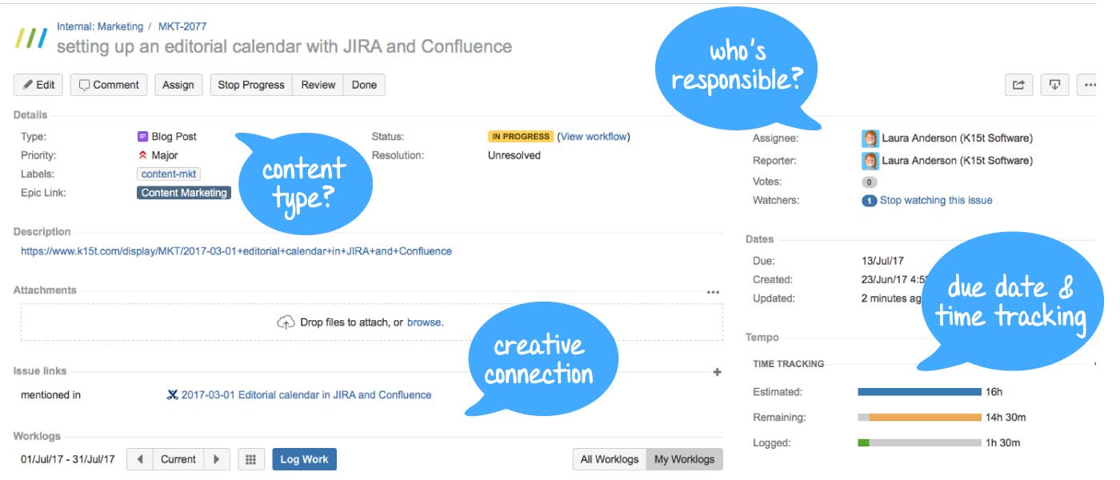Click the Reporter avatar of Laura Anderson
1120x480 pixels.
[870, 161]
